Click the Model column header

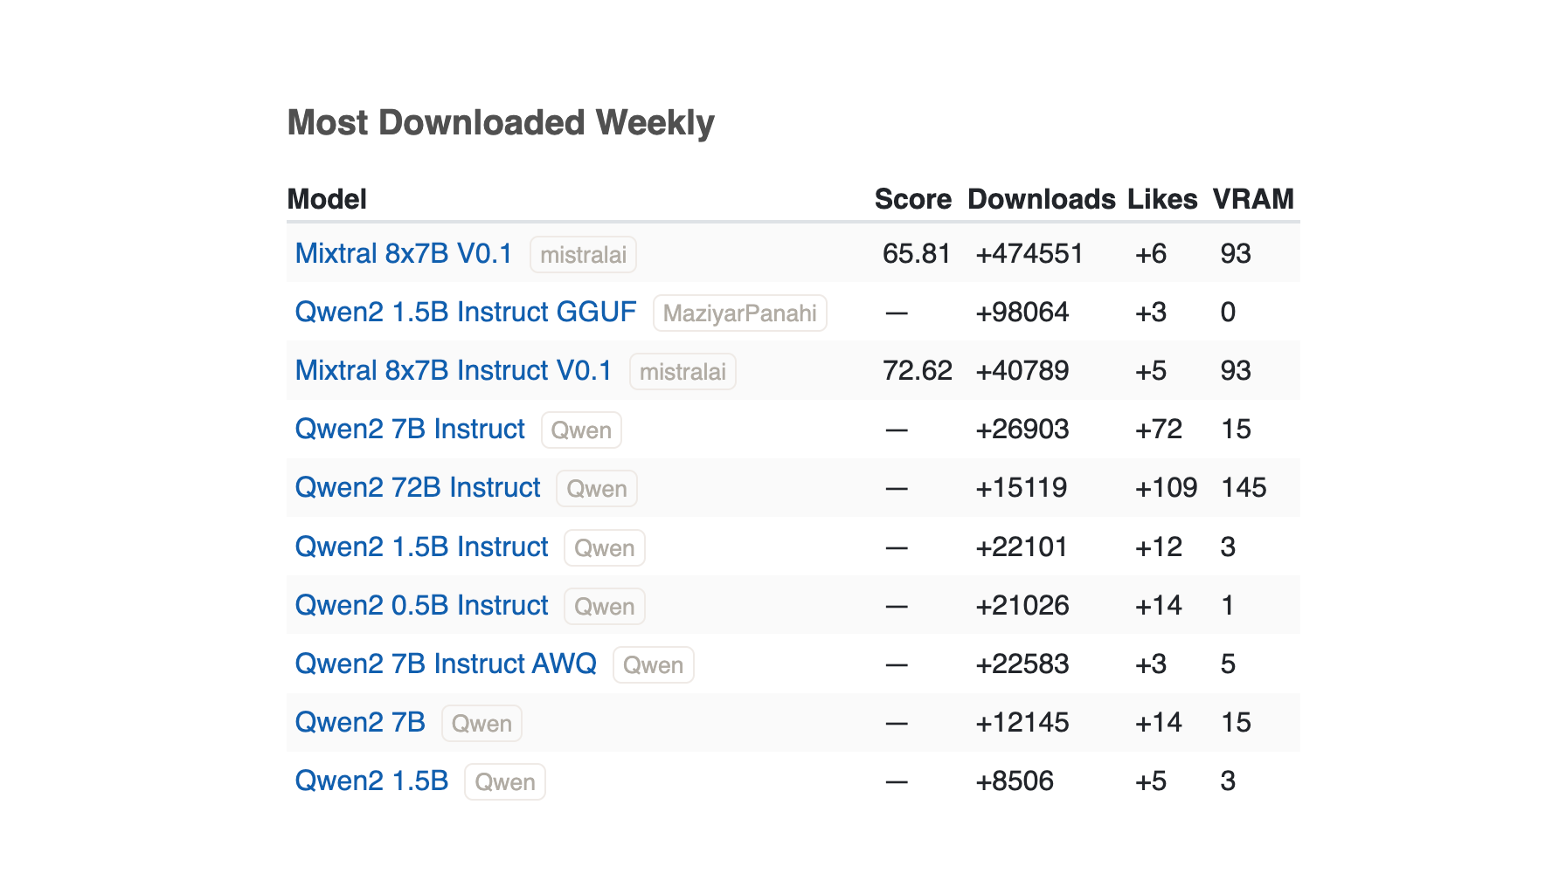[327, 199]
